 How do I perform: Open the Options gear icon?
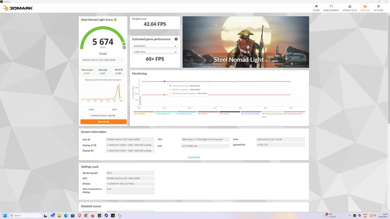click(378, 6)
